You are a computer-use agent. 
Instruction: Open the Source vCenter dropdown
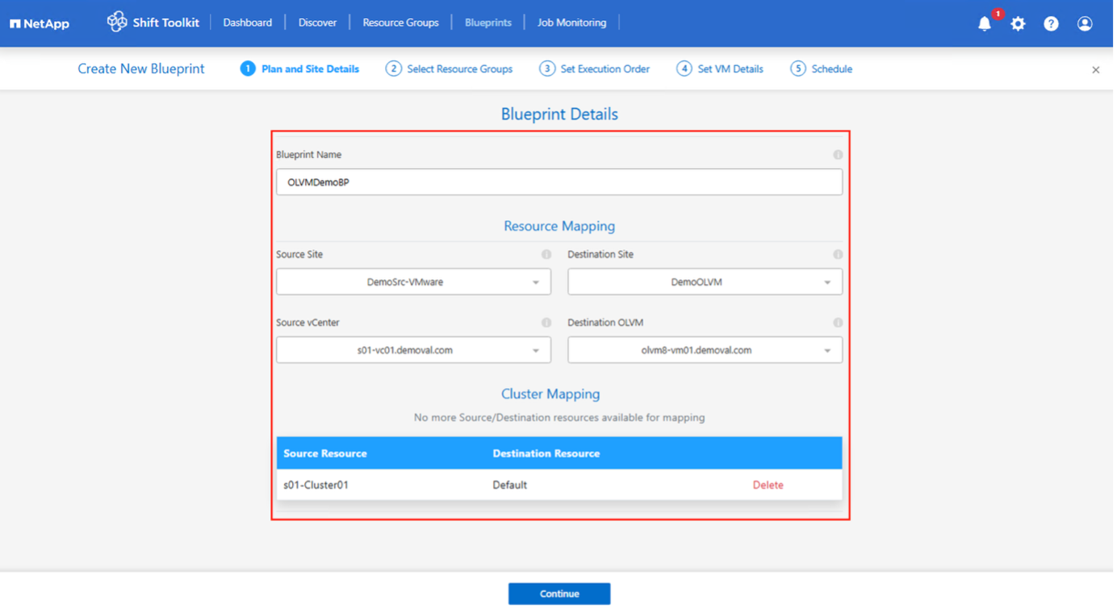[415, 351]
